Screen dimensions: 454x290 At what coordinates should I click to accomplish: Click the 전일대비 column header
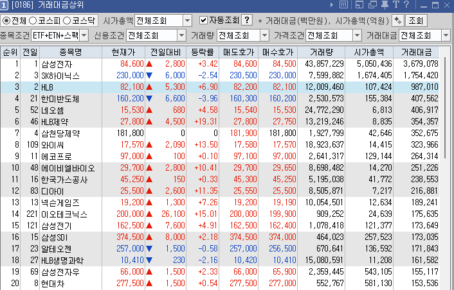coord(166,52)
